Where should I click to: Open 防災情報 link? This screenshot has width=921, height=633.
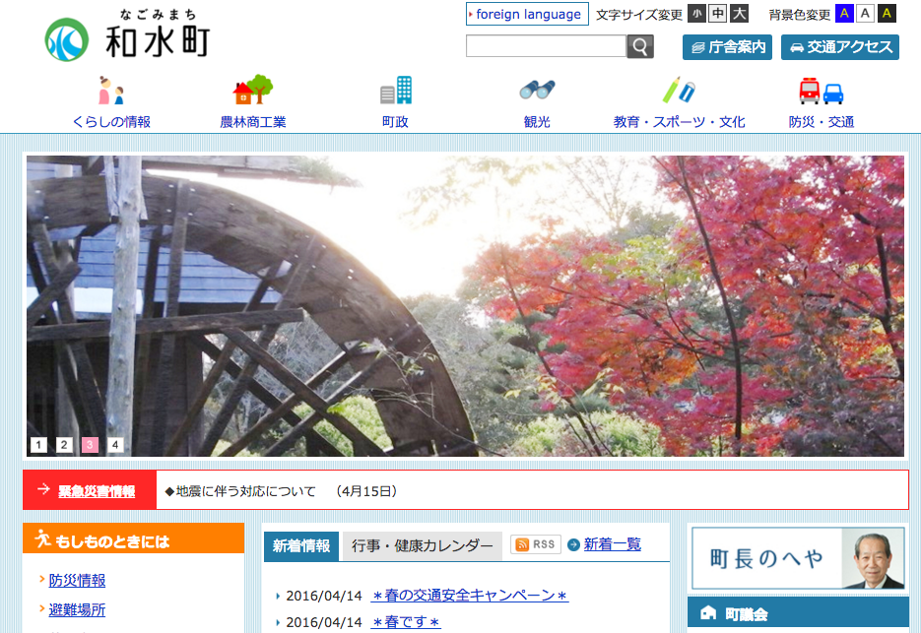77,580
